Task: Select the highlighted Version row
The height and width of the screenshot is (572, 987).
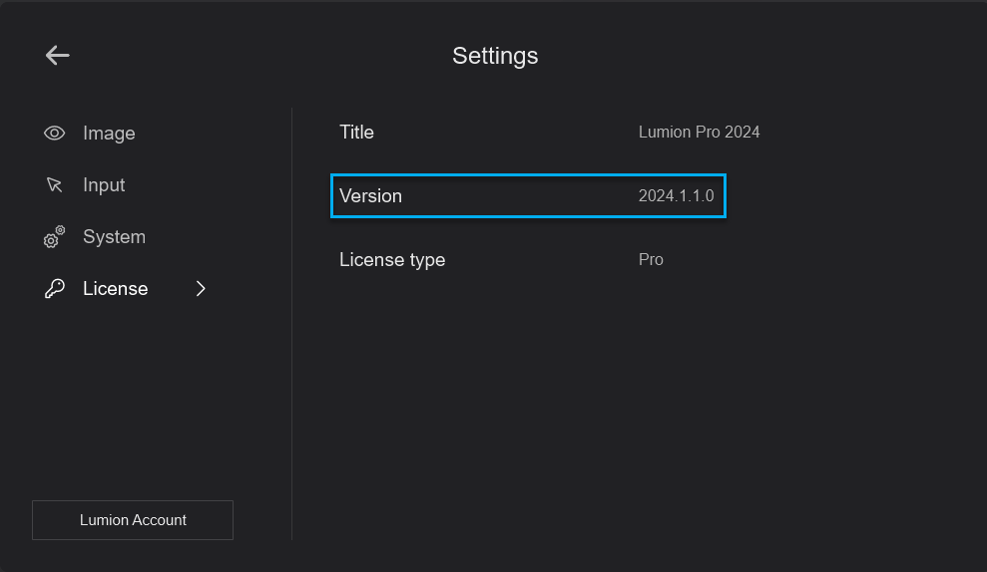Action: coord(528,196)
